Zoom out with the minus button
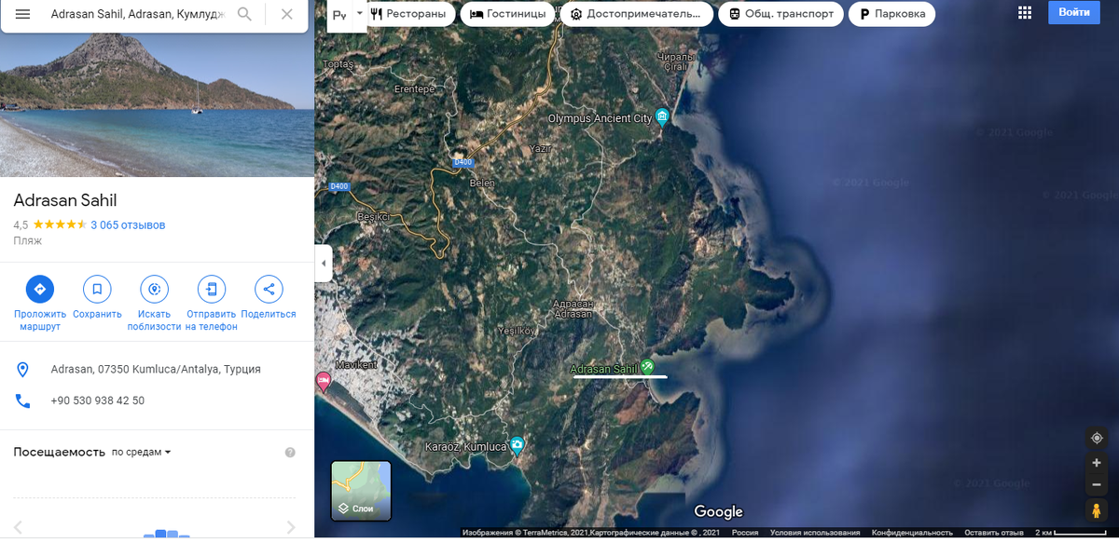Viewport: 1119px width, 543px height. (1097, 484)
